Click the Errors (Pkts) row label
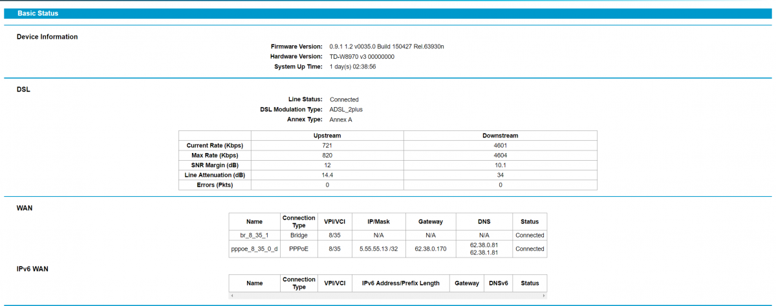The image size is (776, 306). tap(215, 185)
